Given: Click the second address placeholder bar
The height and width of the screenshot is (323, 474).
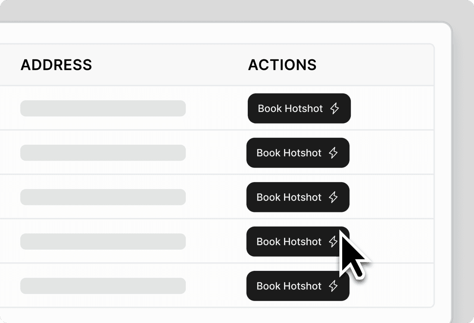Looking at the screenshot, I should 103,153.
